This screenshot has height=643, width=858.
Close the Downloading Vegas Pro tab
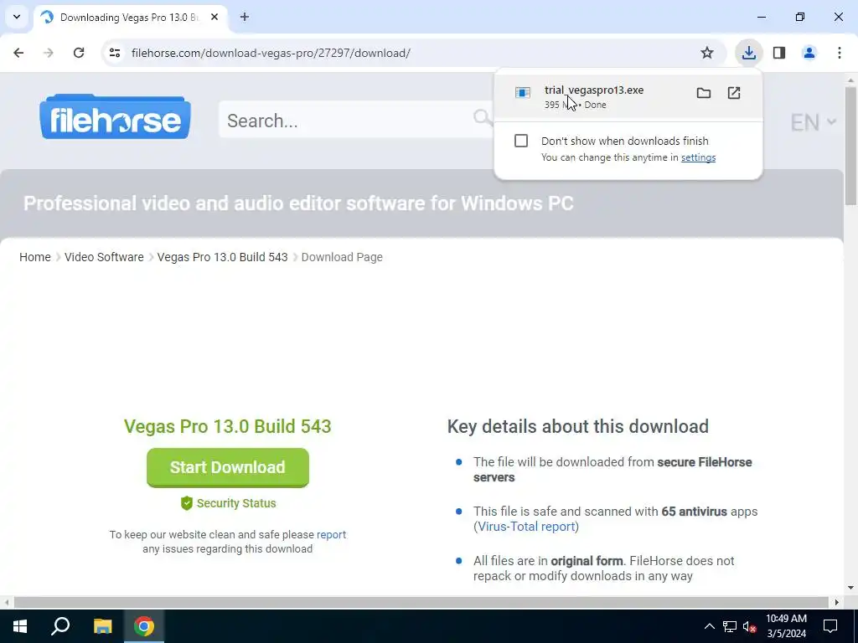pyautogui.click(x=214, y=17)
